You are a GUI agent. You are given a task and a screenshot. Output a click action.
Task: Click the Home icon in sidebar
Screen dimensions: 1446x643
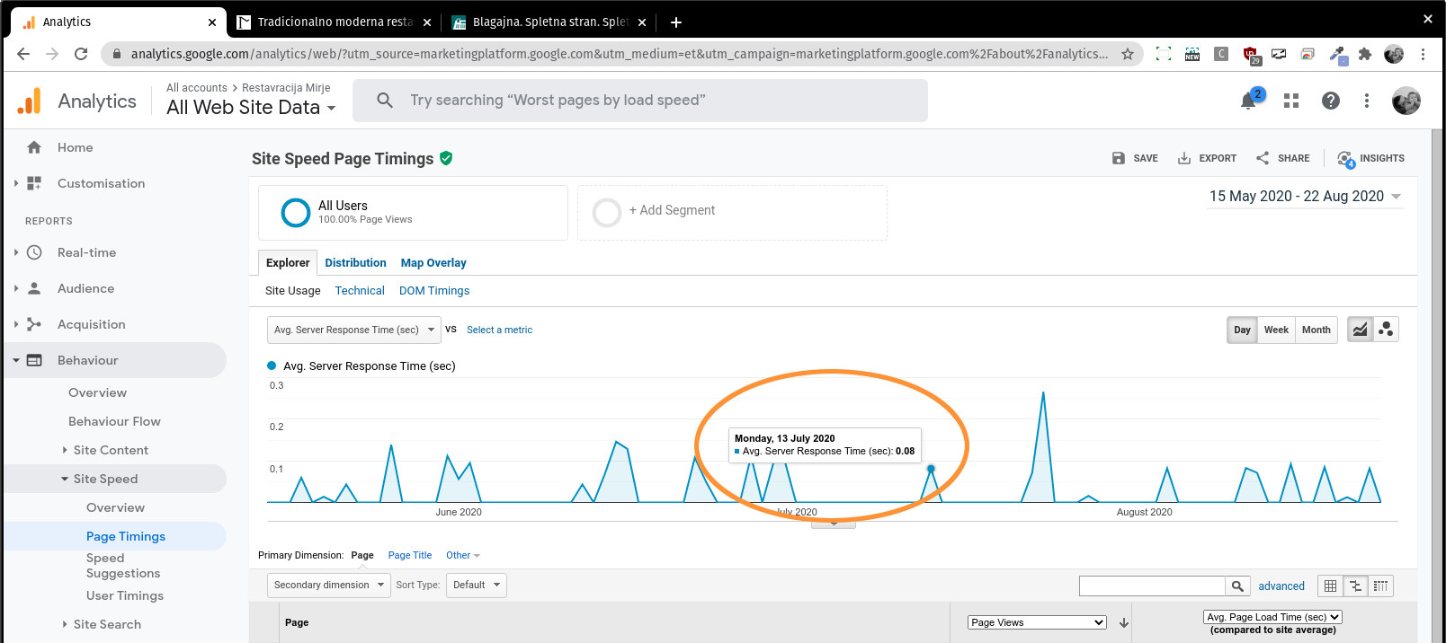pos(34,147)
